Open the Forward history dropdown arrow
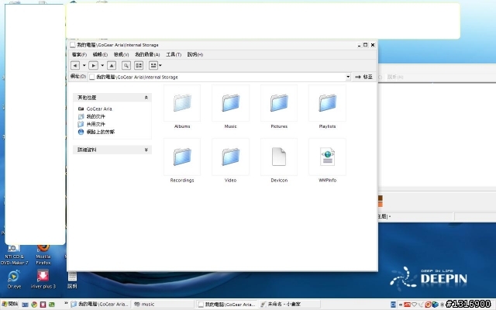The width and height of the screenshot is (496, 310). point(102,65)
